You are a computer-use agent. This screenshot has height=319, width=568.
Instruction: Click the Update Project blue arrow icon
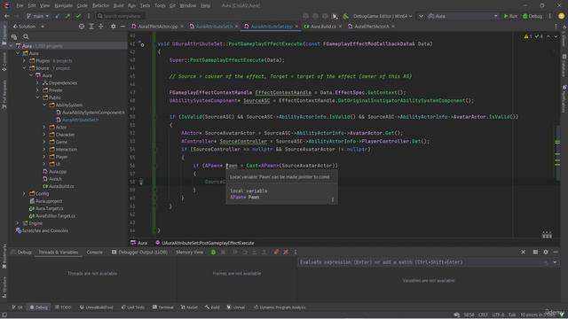(x=57, y=16)
